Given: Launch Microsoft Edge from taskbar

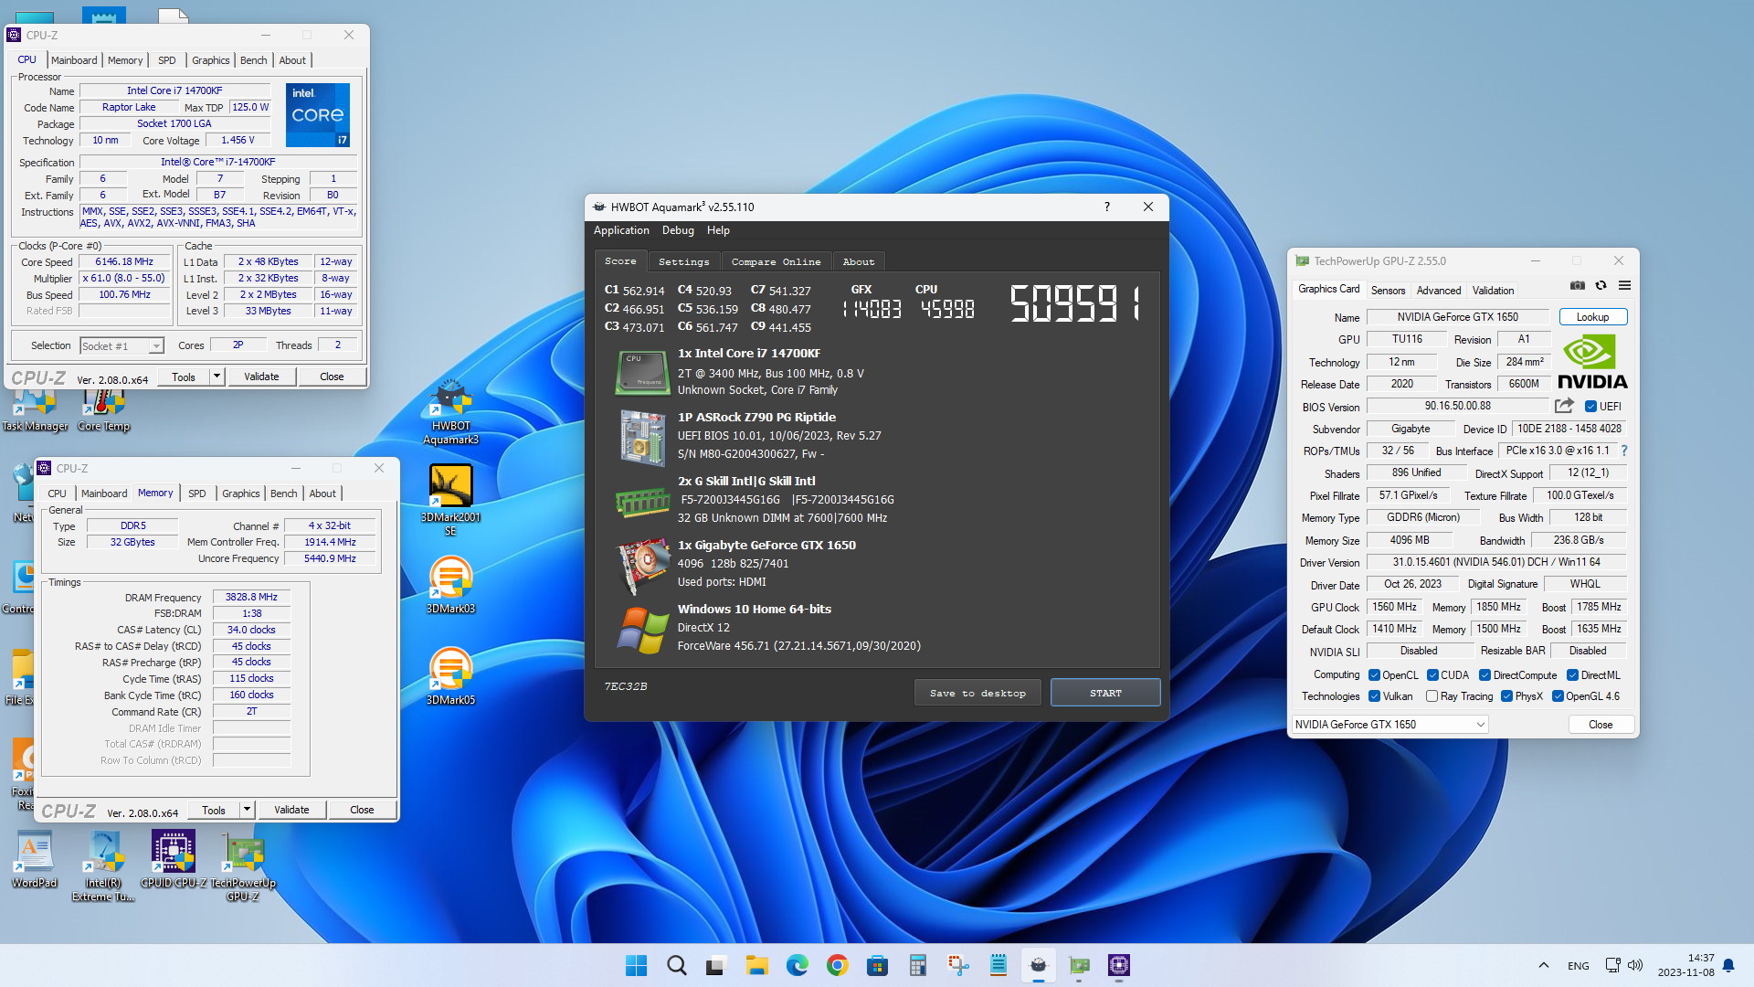Looking at the screenshot, I should [x=797, y=965].
